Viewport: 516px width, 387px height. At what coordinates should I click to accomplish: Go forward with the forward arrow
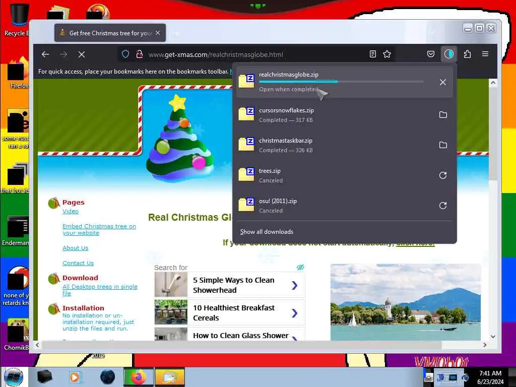click(x=63, y=54)
